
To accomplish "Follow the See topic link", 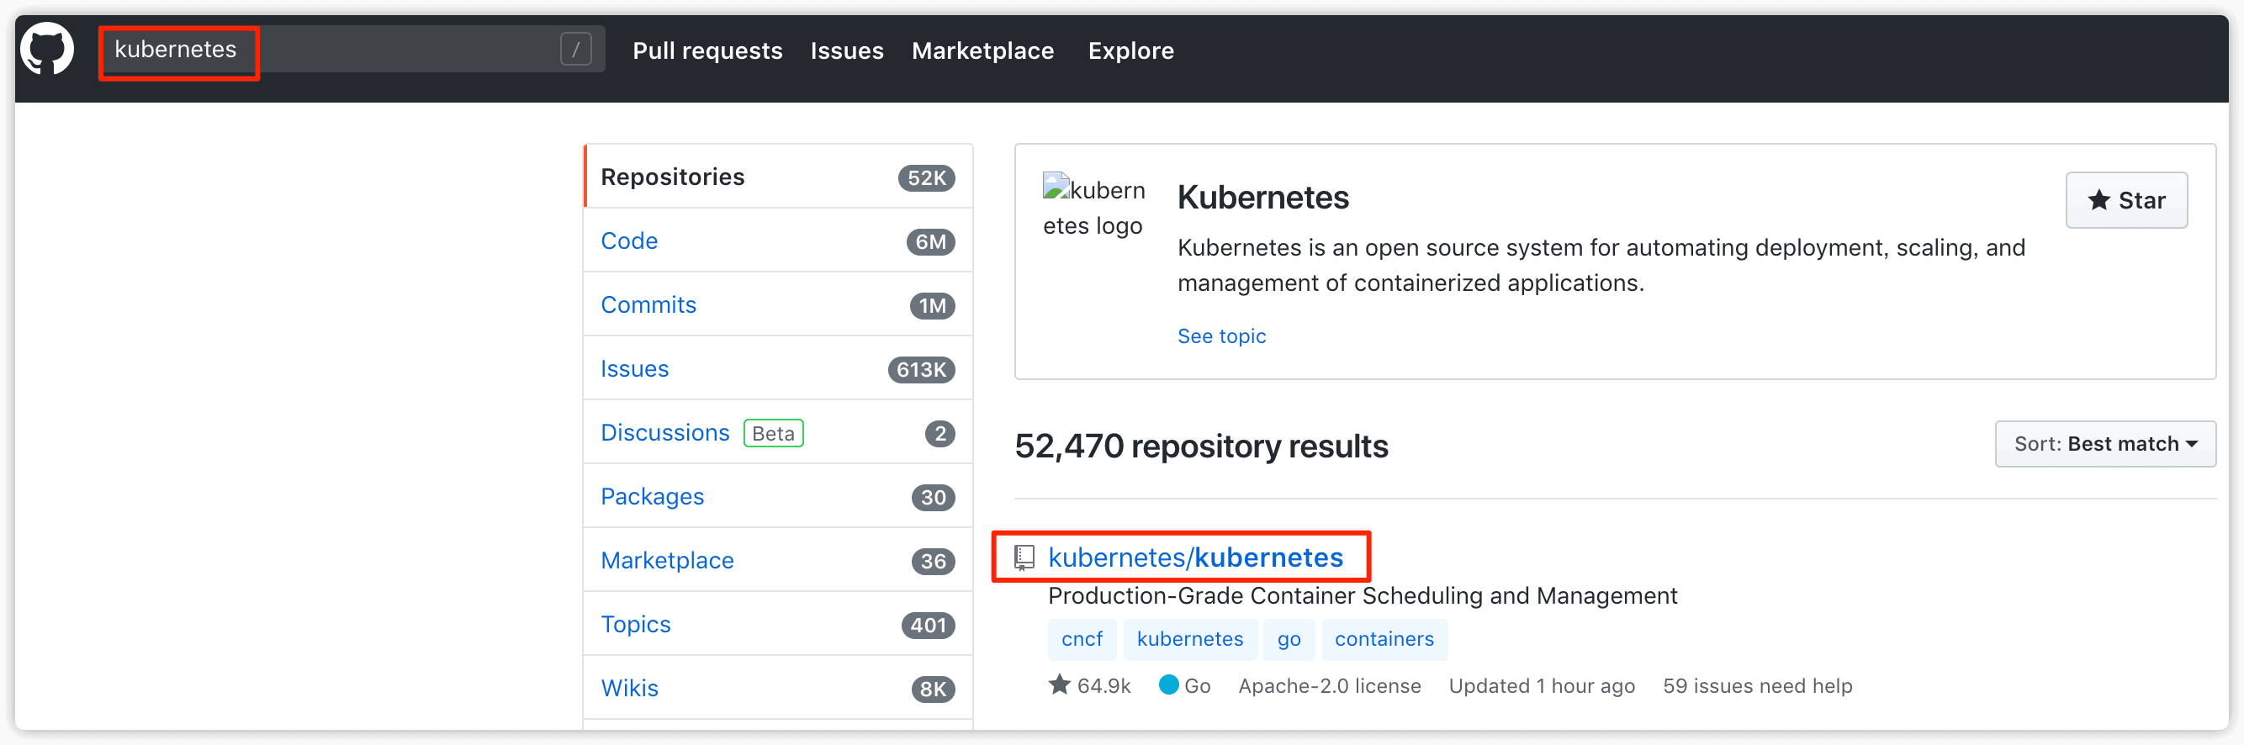I will [1221, 336].
